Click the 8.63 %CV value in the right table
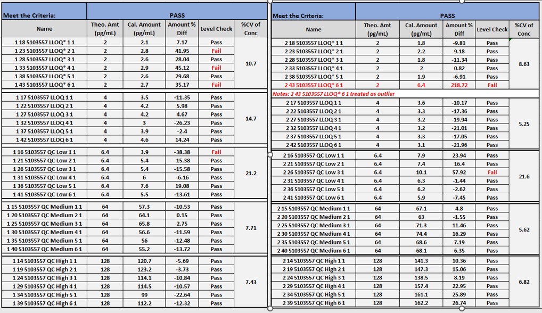This screenshot has height=313, width=542. [524, 64]
